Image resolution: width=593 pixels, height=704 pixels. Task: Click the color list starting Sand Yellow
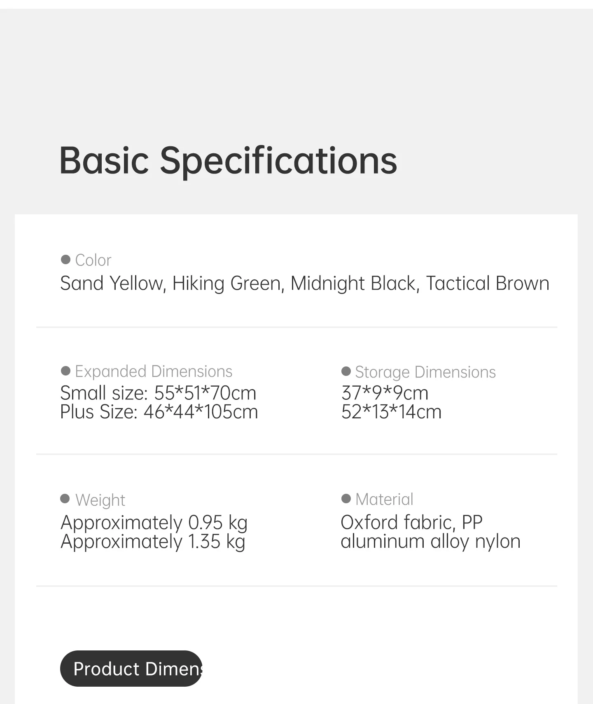coord(305,284)
